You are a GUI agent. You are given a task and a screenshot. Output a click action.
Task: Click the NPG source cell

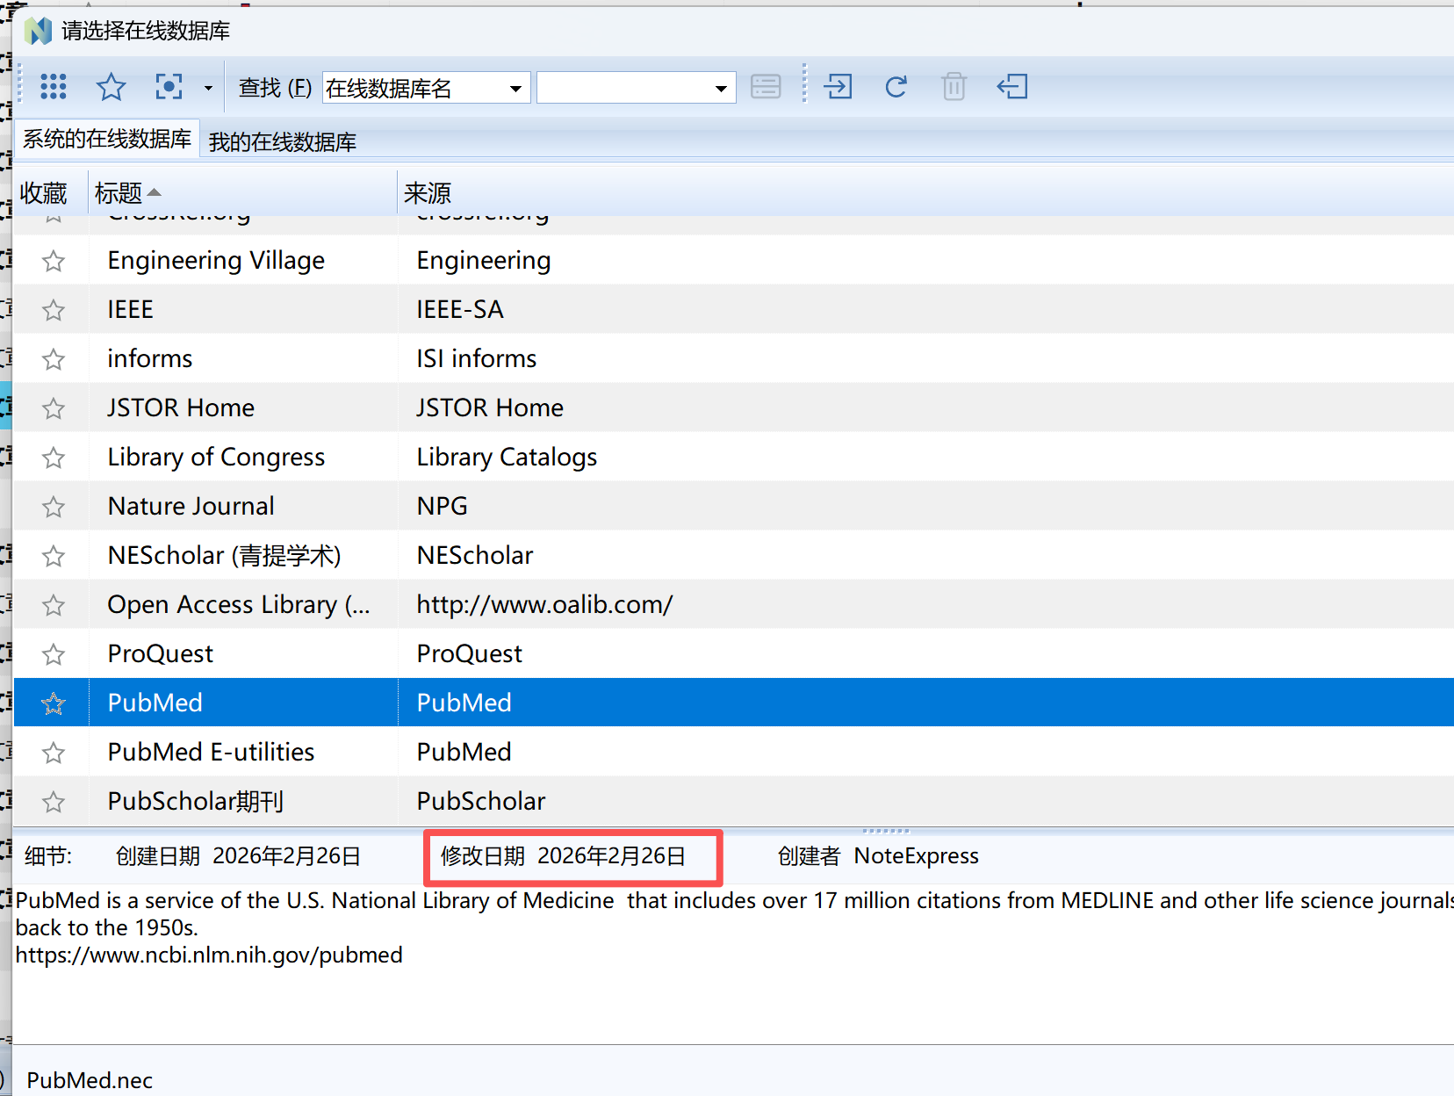coord(442,506)
